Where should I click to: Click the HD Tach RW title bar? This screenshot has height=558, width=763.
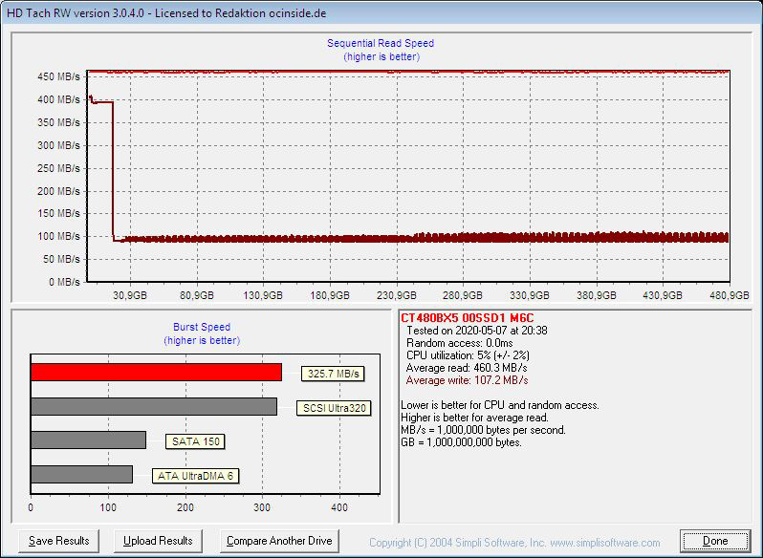(x=381, y=13)
